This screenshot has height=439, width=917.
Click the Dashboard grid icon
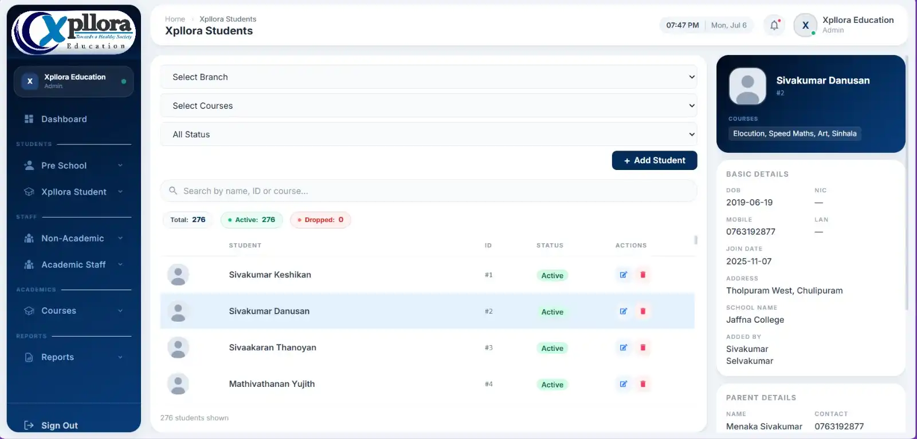point(29,119)
